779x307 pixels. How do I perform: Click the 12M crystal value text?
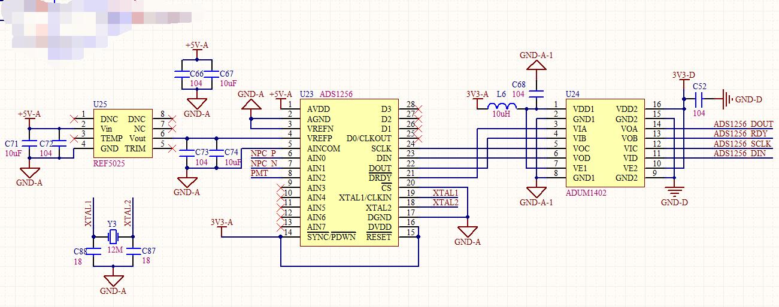[x=115, y=249]
